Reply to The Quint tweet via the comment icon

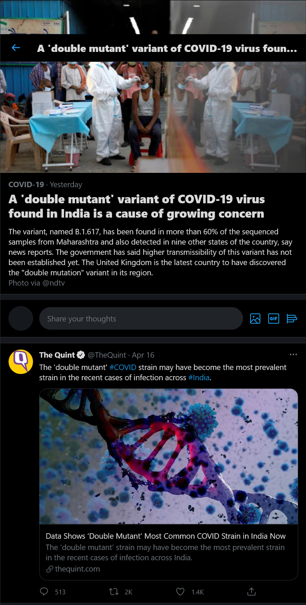[44, 592]
